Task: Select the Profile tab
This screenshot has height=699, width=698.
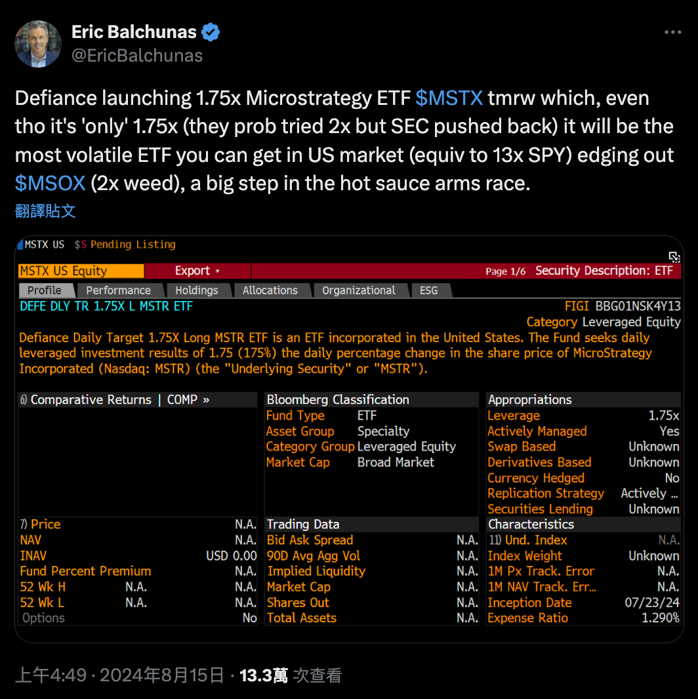Action: click(45, 290)
